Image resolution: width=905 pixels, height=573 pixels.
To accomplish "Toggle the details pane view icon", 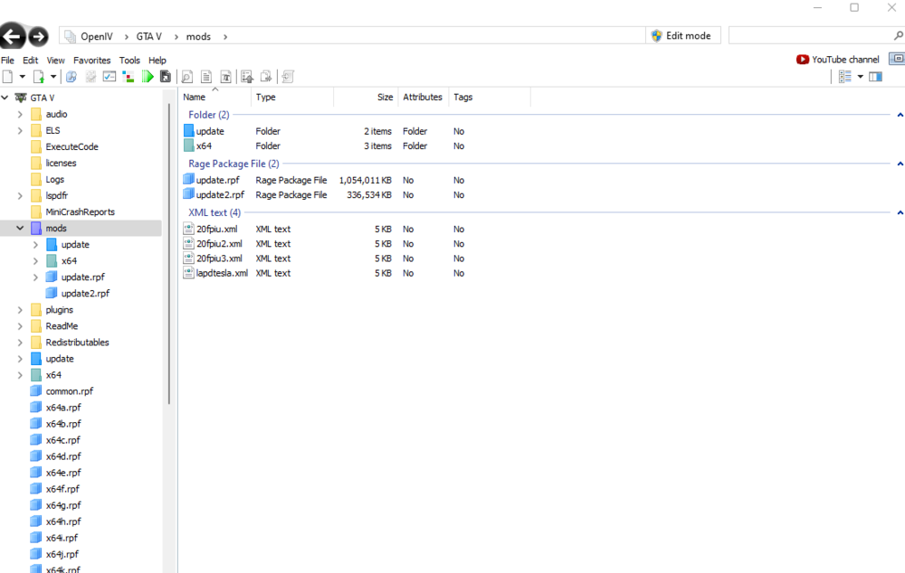I will [x=874, y=76].
